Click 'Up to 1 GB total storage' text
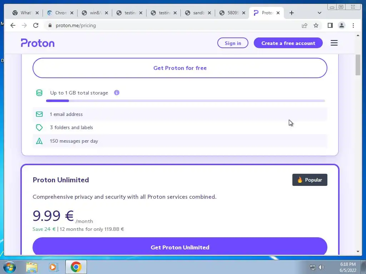 point(79,93)
